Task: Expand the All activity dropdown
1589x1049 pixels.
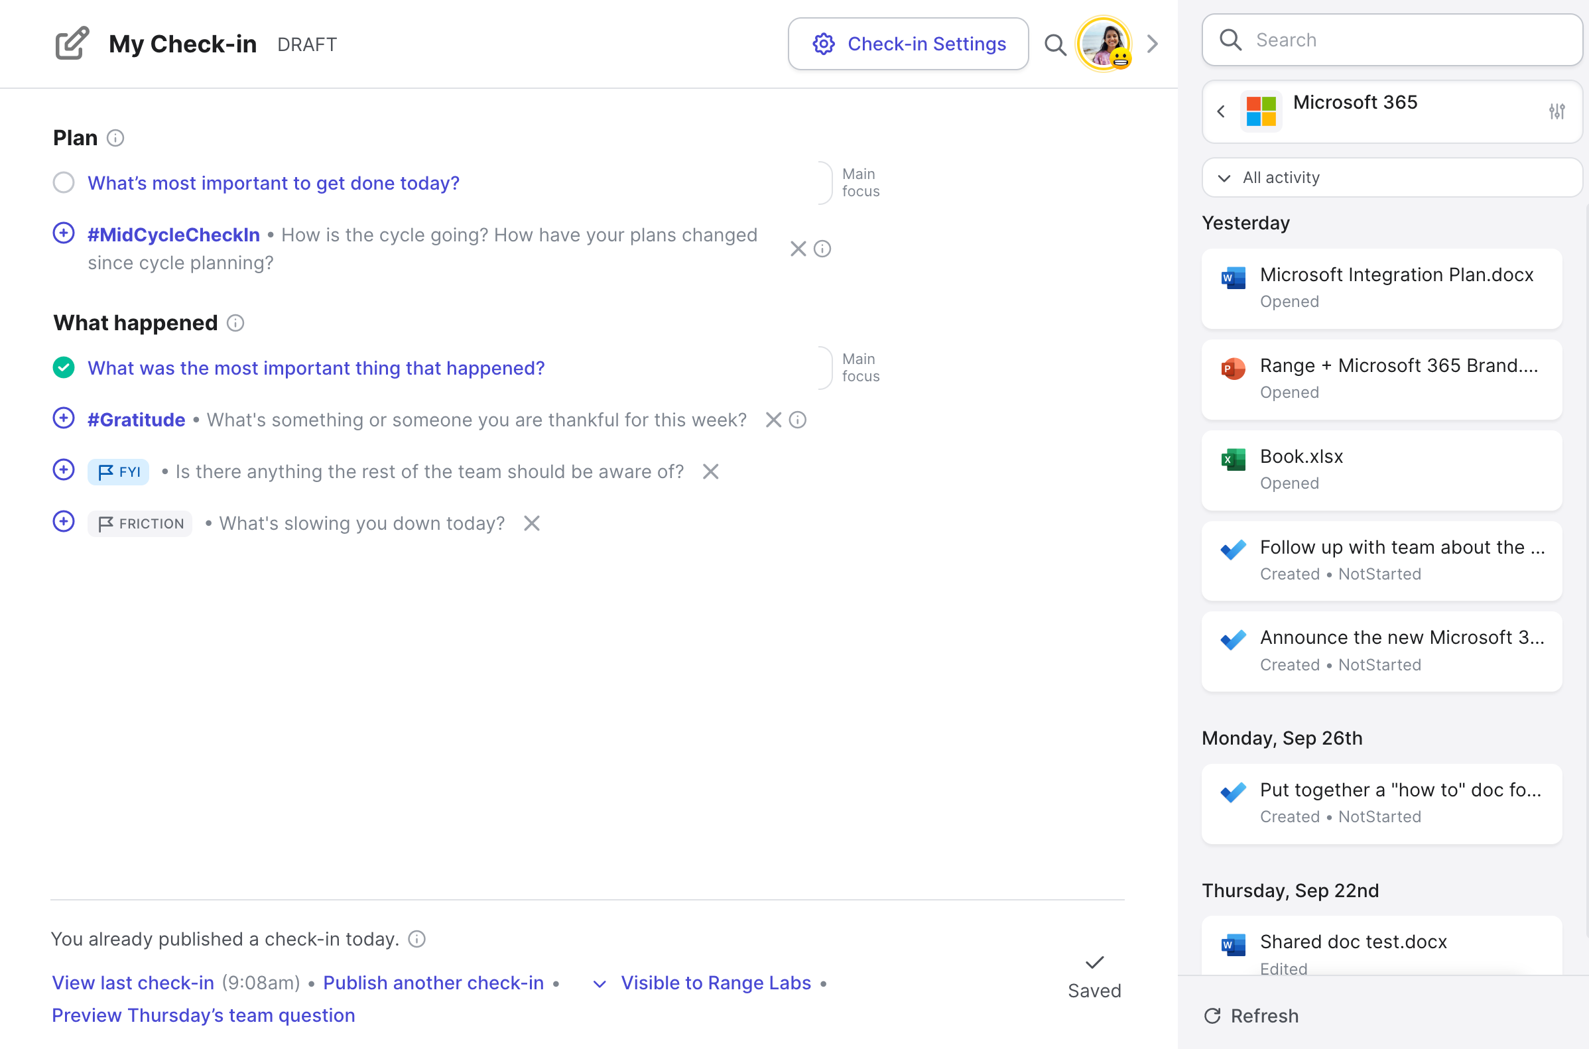Action: pos(1392,178)
